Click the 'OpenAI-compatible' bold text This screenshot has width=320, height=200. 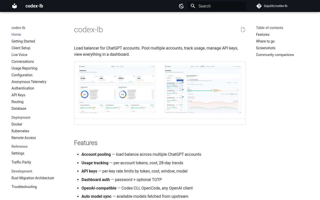99,188
